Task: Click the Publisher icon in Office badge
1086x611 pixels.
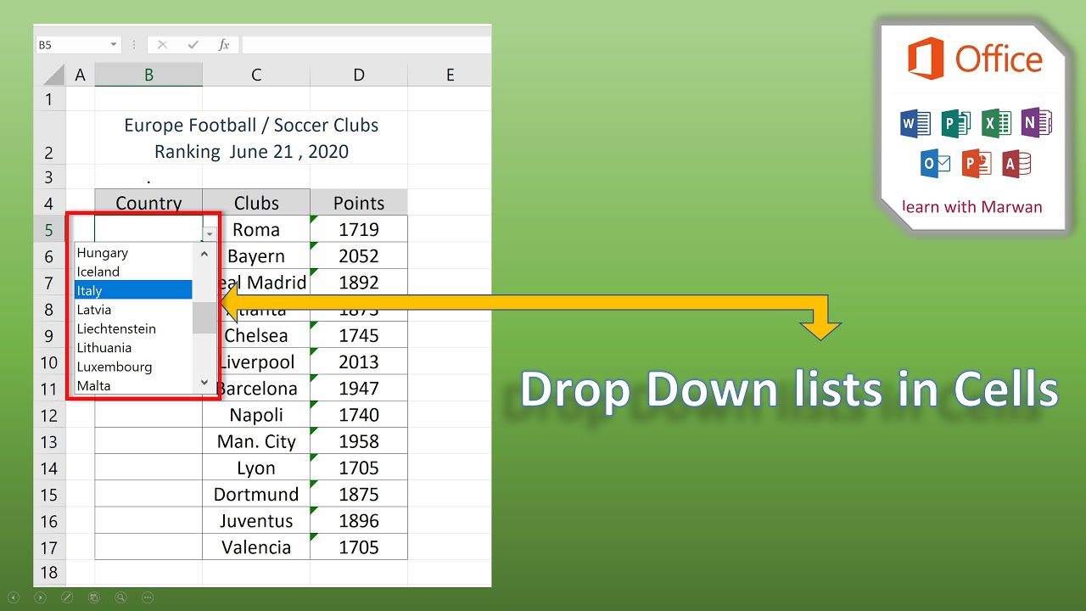Action: 956,123
